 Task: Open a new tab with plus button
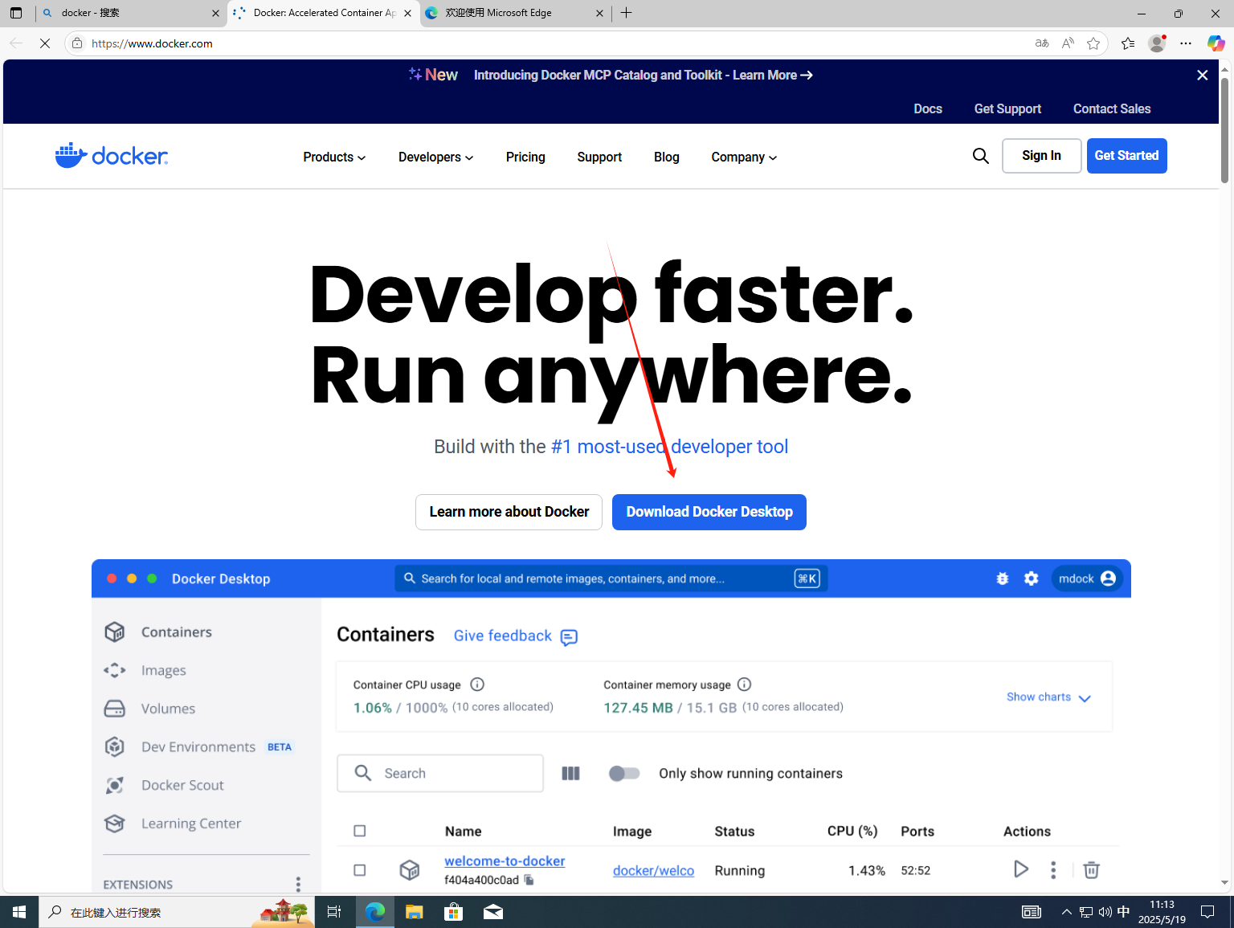(627, 13)
